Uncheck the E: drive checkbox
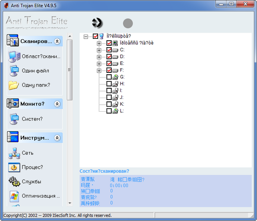Viewport: 257px width, 221px height. 109,63
